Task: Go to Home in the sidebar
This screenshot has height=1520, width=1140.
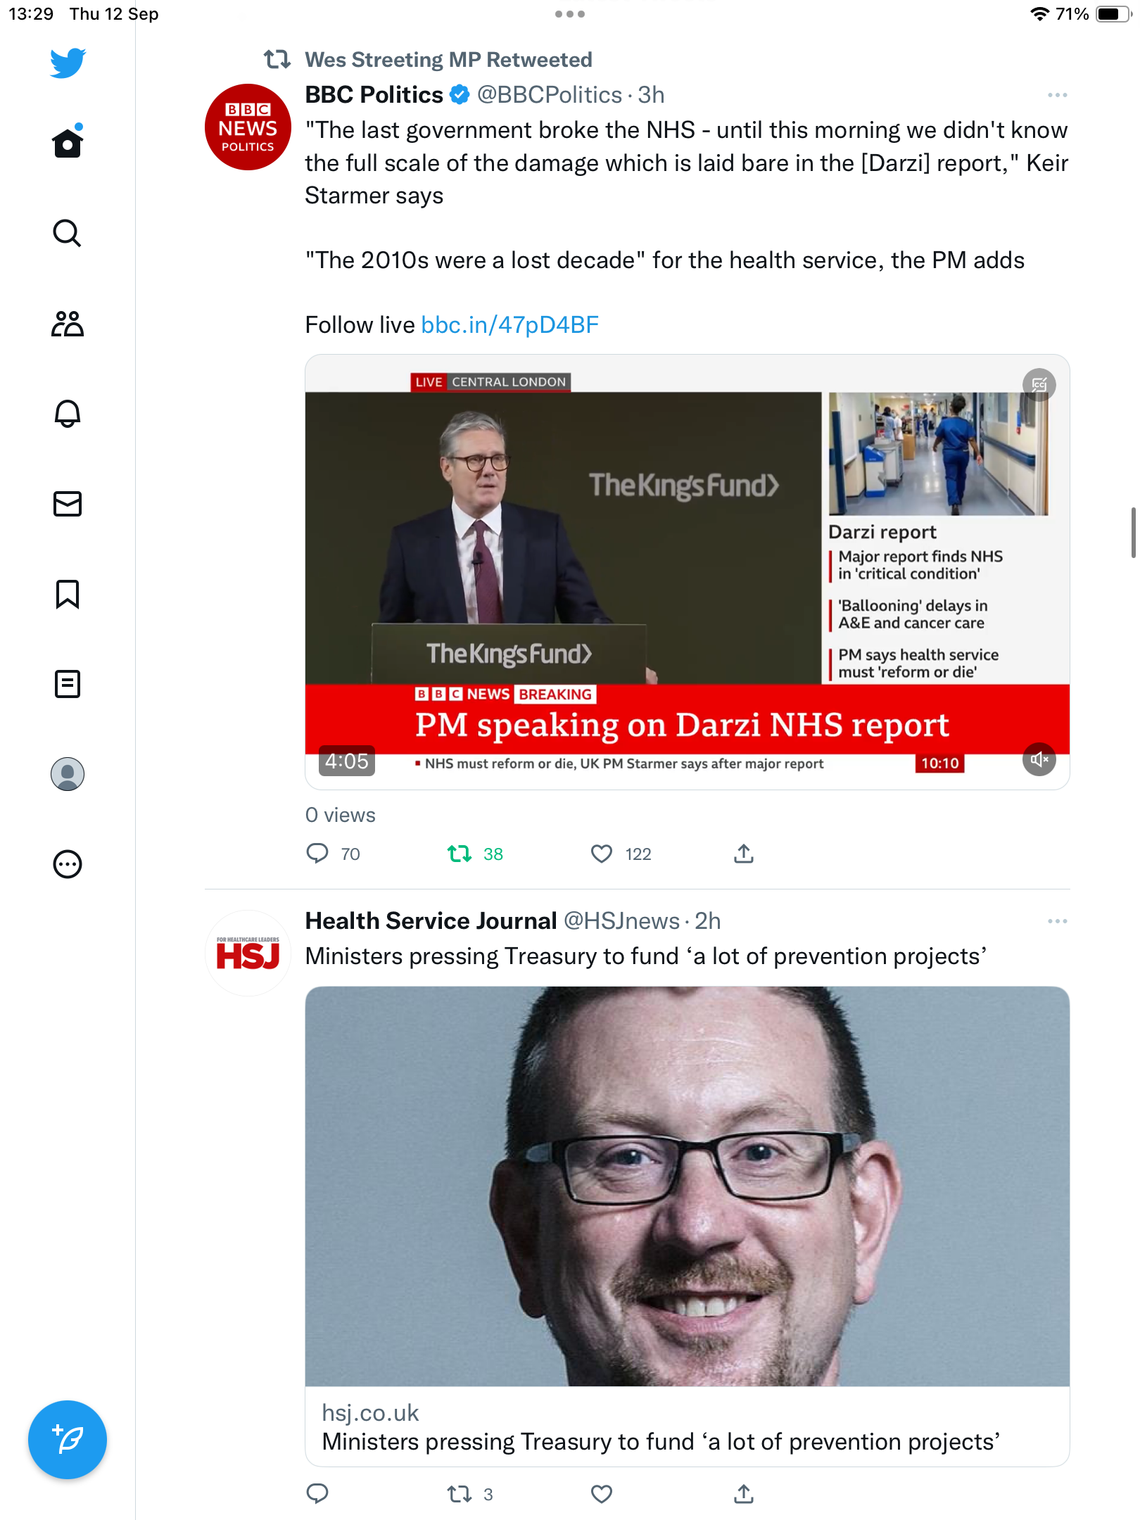Action: (x=68, y=143)
